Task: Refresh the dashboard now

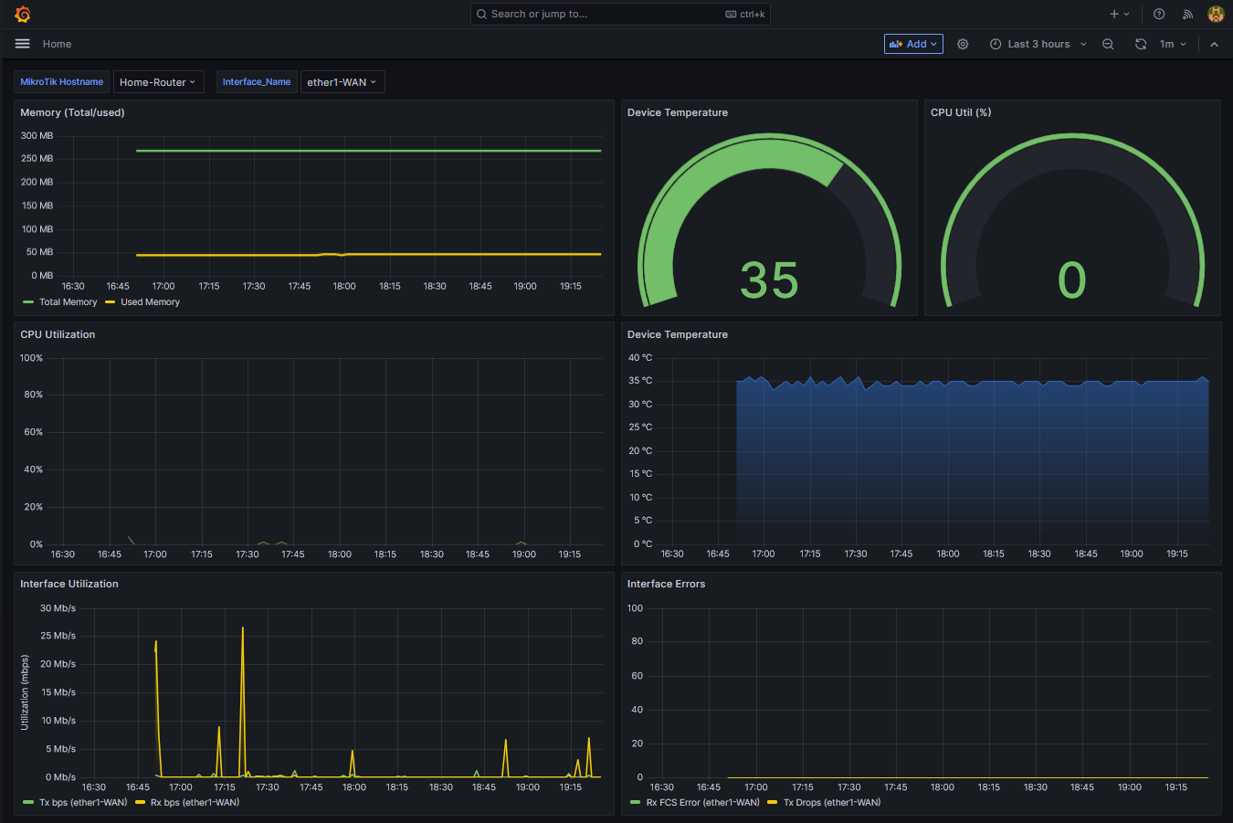Action: (x=1141, y=44)
